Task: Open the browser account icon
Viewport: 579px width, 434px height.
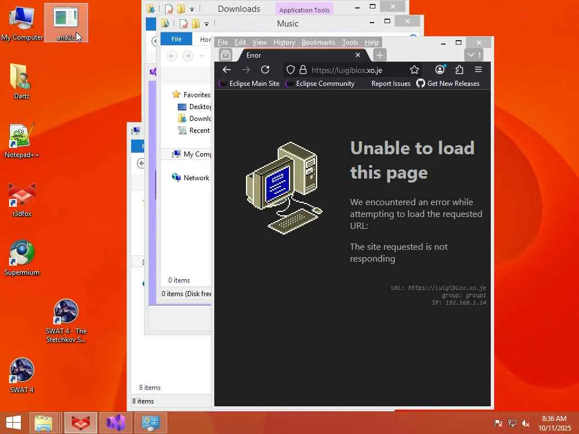Action: click(x=440, y=70)
